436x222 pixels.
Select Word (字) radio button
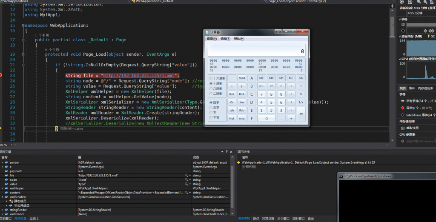pos(211,113)
